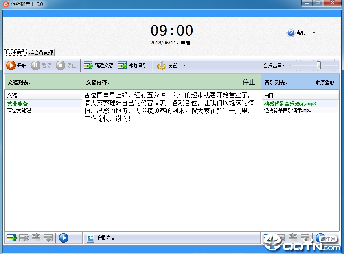Switch to the 播音员管理 tab

41,53
